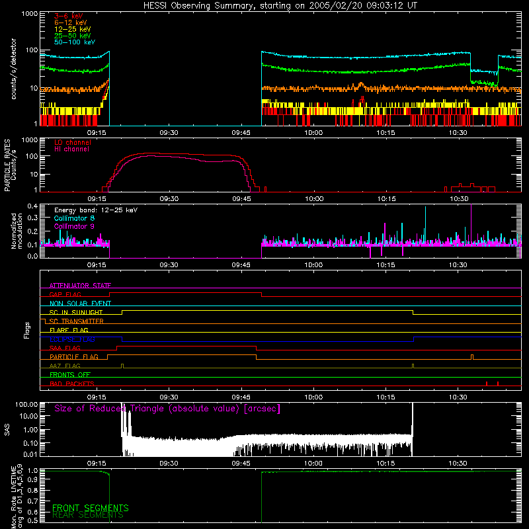Click 09:30 tick label under counts panel
Image resolution: width=529 pixels, height=529 pixels.
(169, 133)
